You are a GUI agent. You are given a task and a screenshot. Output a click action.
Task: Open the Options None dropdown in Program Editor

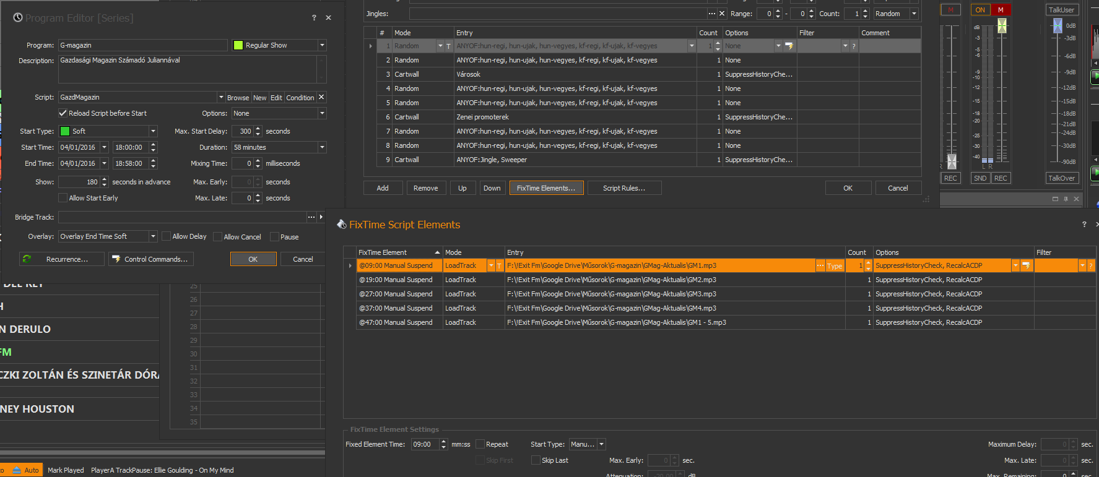[322, 113]
